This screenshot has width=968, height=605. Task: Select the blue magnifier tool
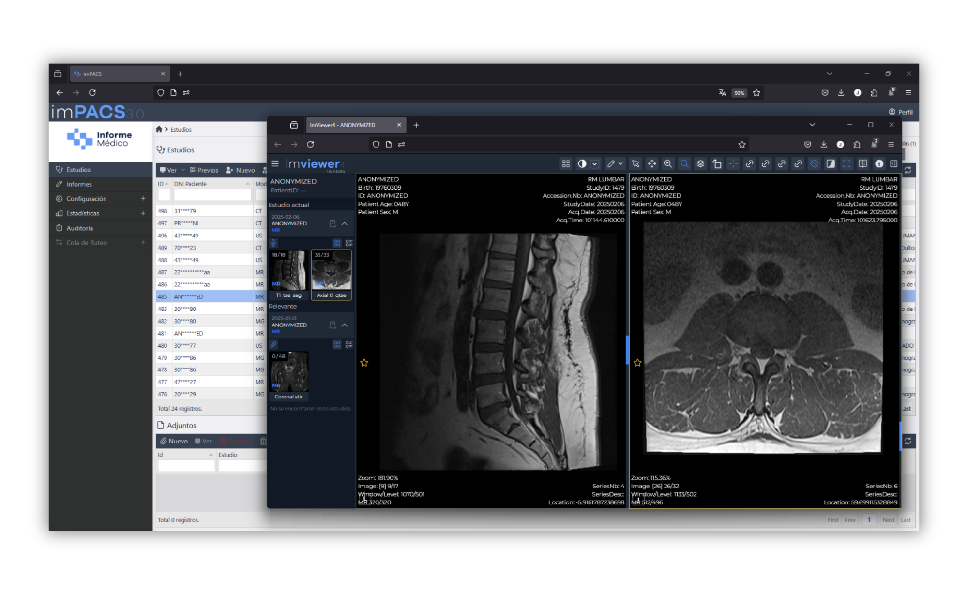(x=684, y=164)
